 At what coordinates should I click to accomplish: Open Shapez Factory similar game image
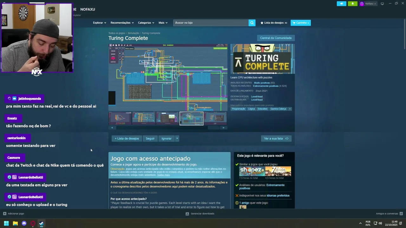point(252,171)
